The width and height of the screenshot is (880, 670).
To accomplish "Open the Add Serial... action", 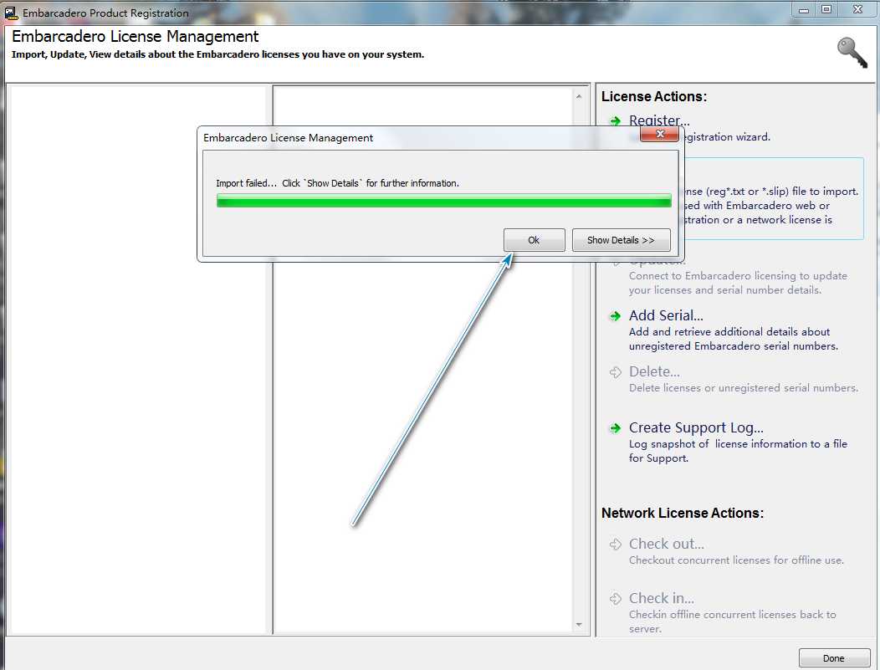I will tap(666, 315).
